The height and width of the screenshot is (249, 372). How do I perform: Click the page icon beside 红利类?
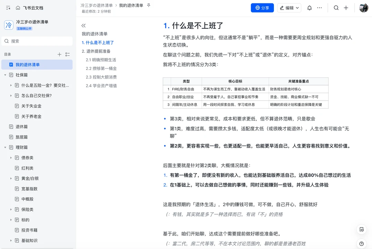point(17,168)
